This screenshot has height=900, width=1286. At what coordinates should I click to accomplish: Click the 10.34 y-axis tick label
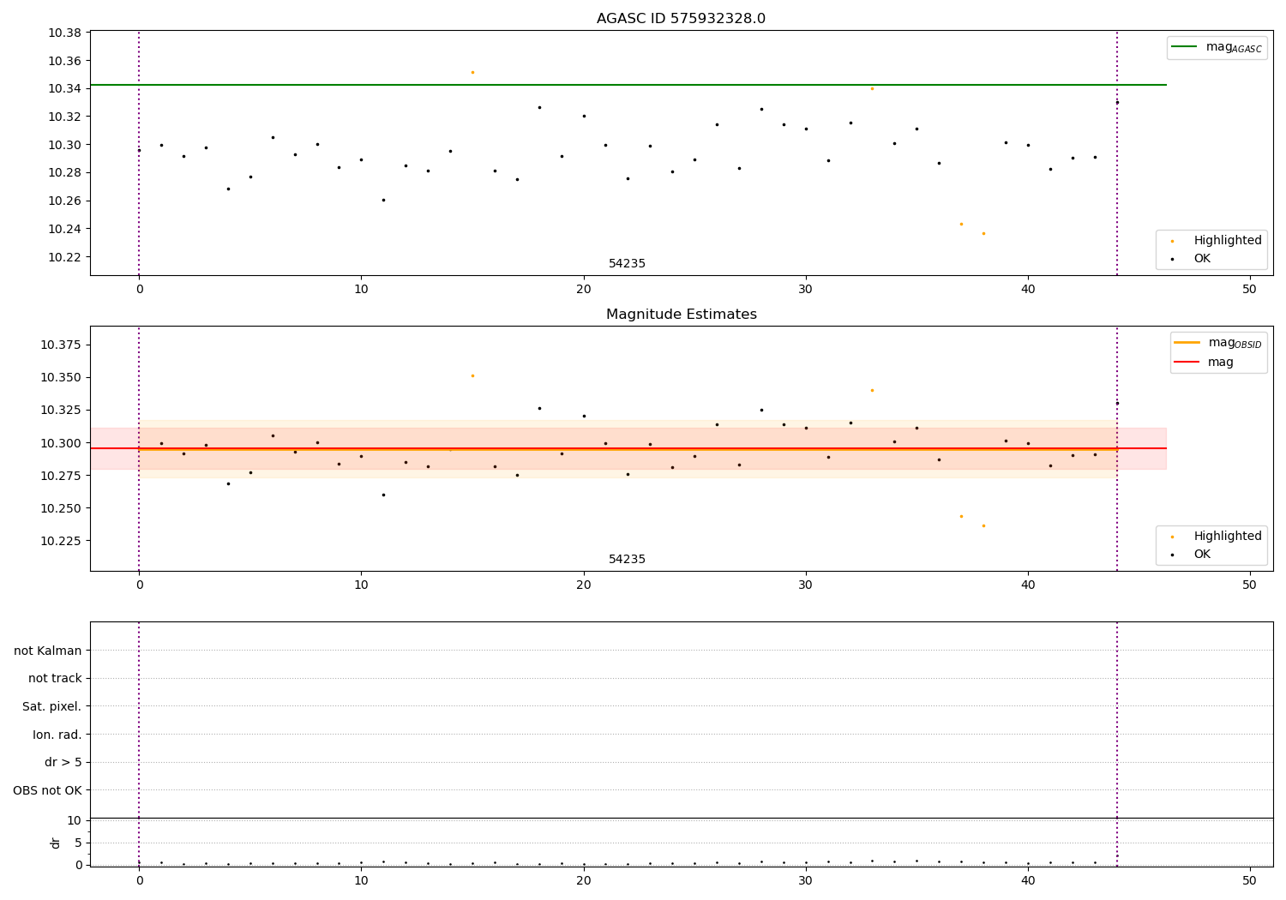[64, 89]
